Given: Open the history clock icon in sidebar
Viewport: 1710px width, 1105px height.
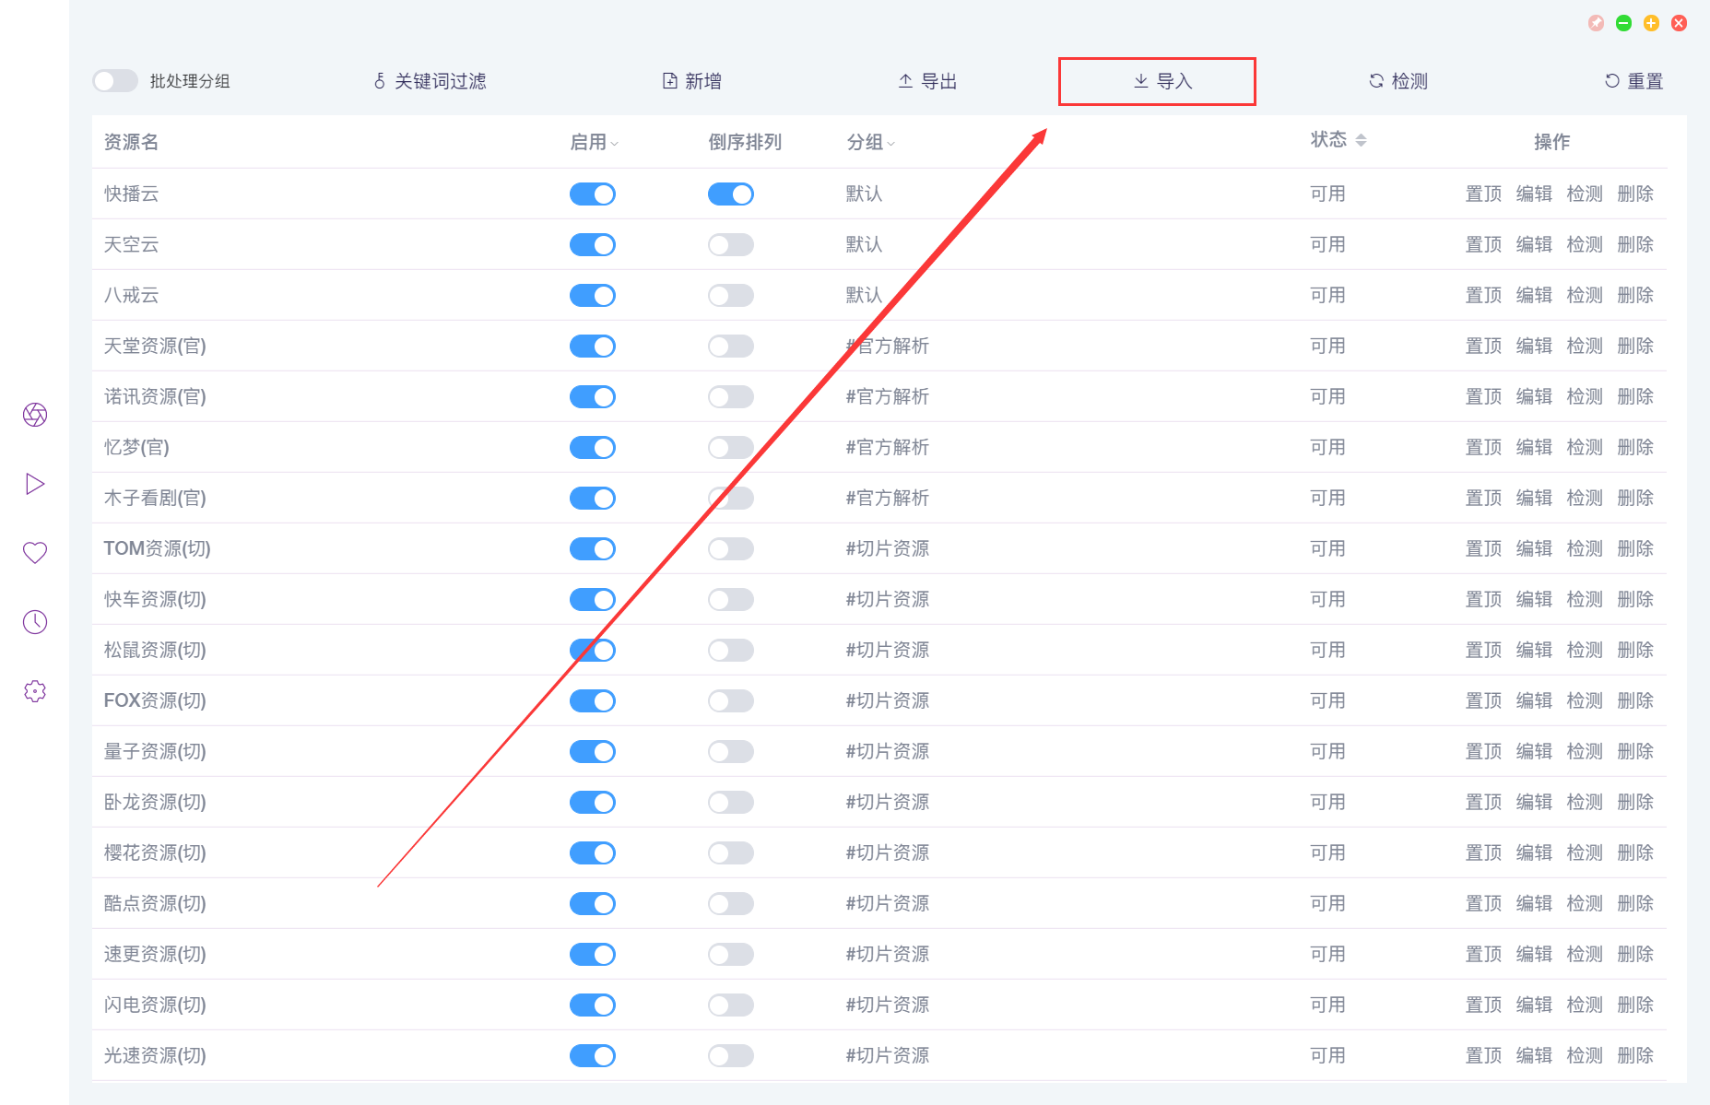Looking at the screenshot, I should [34, 621].
